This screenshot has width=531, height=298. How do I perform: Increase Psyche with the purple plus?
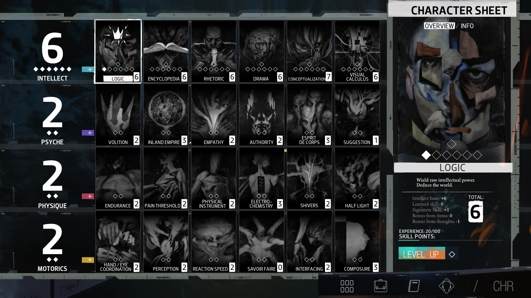[x=88, y=133]
